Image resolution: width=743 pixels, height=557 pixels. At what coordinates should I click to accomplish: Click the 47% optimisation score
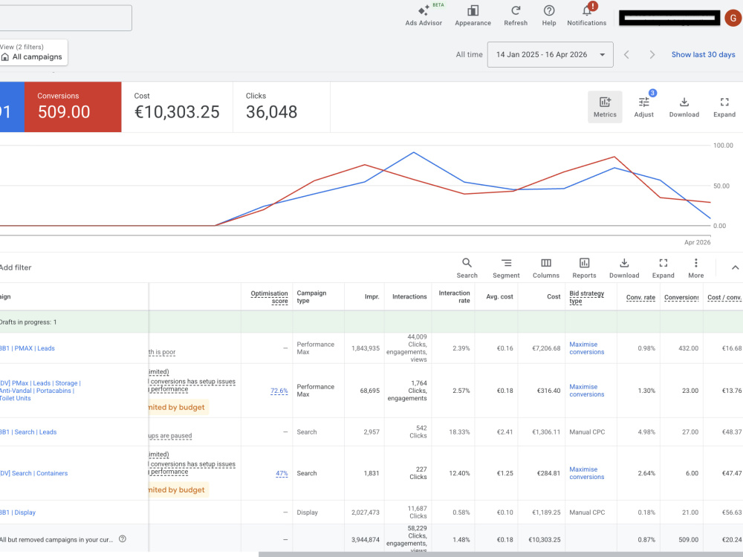click(x=282, y=473)
